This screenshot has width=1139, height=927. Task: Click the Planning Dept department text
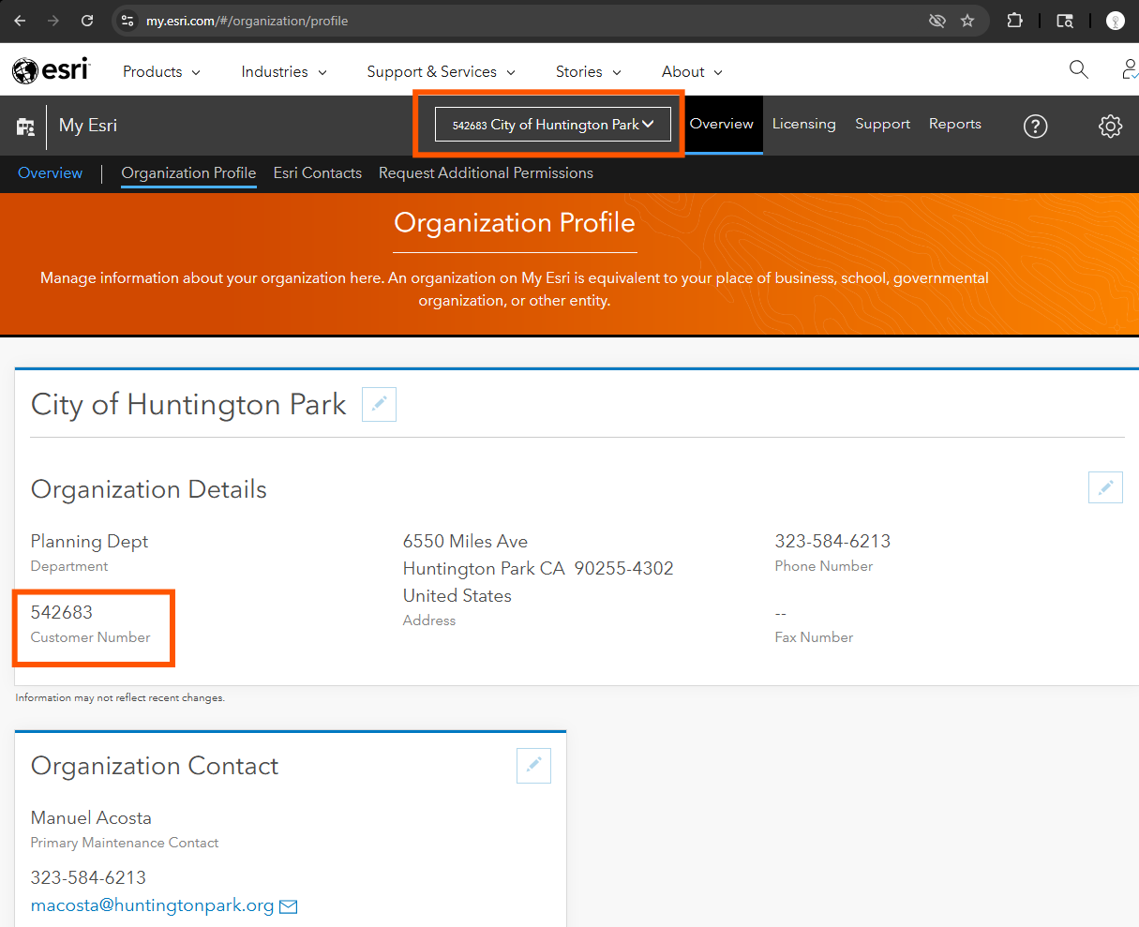pyautogui.click(x=89, y=541)
